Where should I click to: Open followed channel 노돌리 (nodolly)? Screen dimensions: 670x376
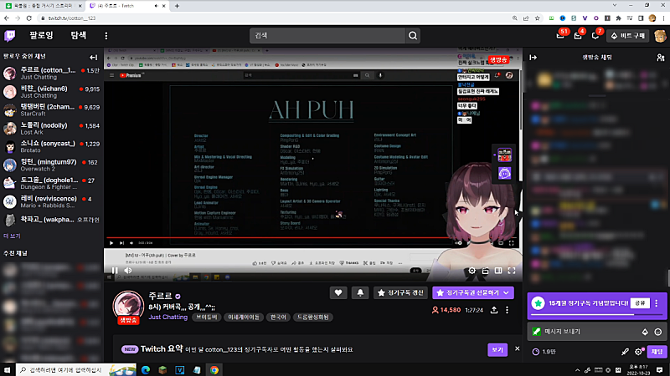(x=51, y=129)
